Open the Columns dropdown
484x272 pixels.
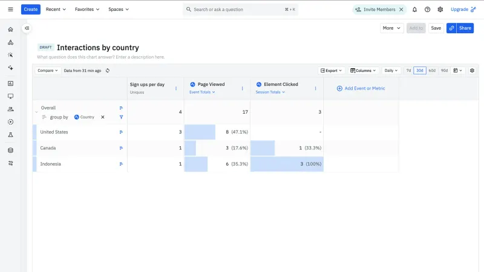[363, 71]
